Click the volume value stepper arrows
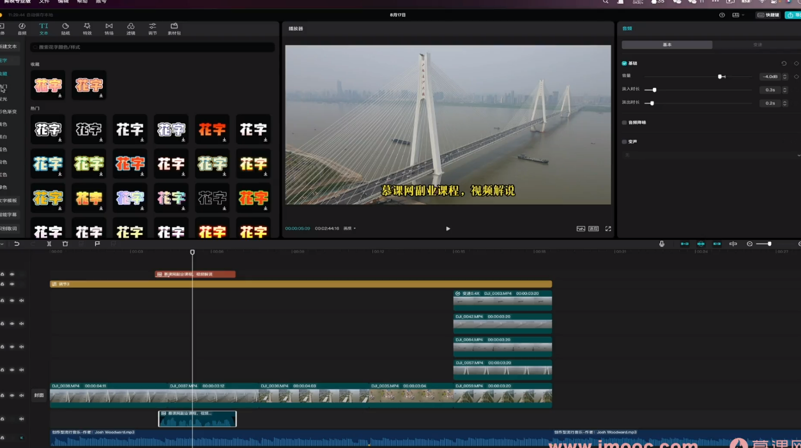The width and height of the screenshot is (801, 448). click(x=785, y=77)
